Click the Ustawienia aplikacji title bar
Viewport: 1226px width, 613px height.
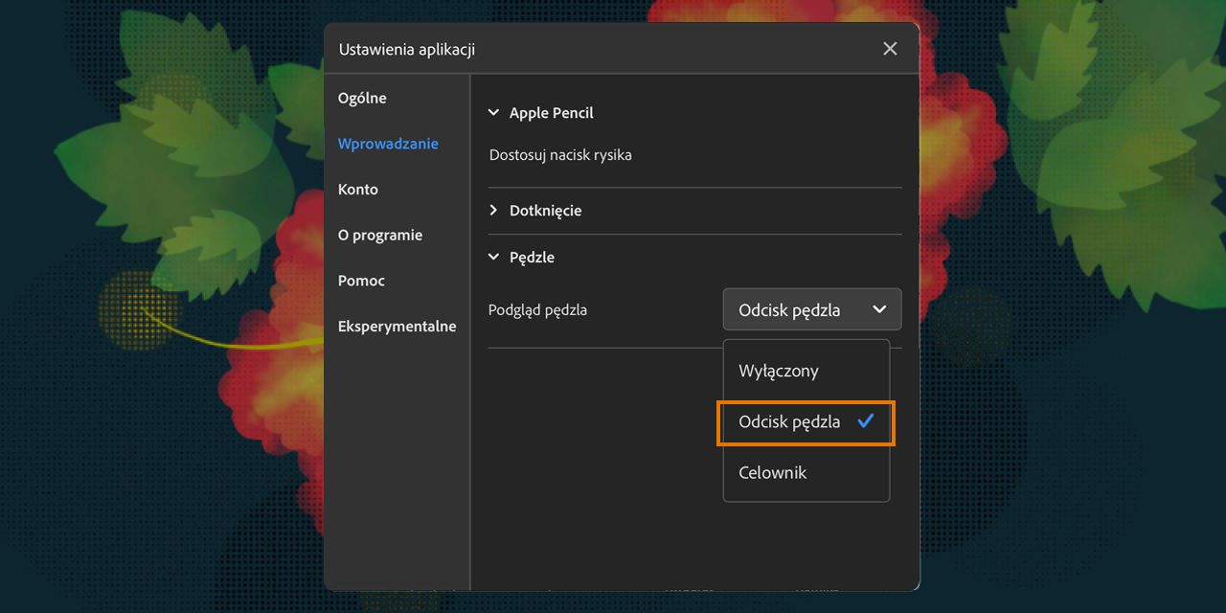(x=406, y=49)
